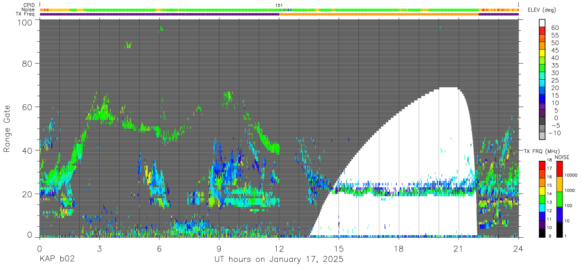Click NOISE legend tick label 1000
The width and height of the screenshot is (583, 269).
click(x=570, y=190)
